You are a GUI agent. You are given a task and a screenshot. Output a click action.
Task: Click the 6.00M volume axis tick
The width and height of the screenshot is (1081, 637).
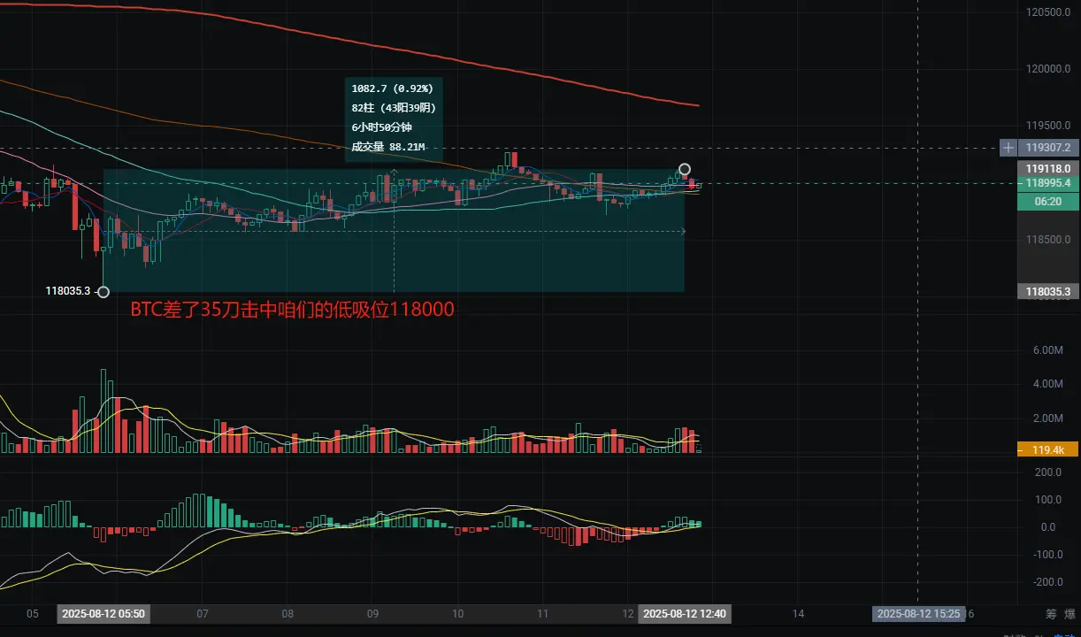(1047, 350)
